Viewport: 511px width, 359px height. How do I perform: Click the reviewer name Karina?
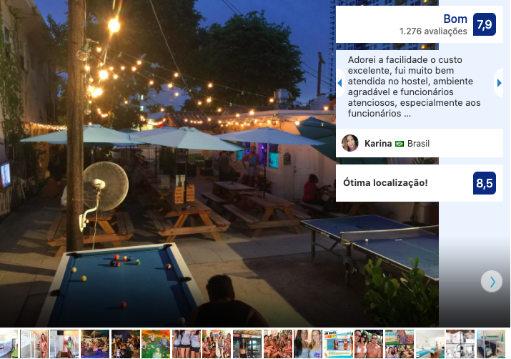(x=378, y=144)
